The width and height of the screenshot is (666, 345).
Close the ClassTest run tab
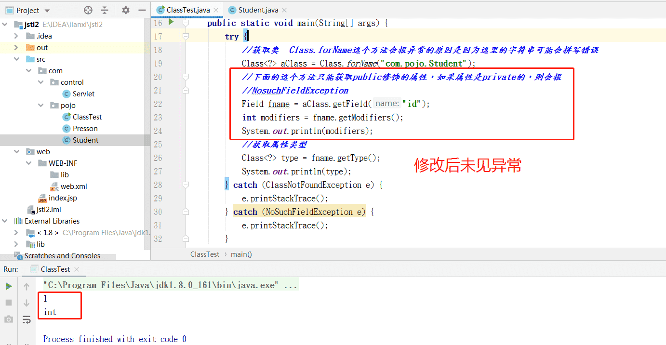pos(77,269)
